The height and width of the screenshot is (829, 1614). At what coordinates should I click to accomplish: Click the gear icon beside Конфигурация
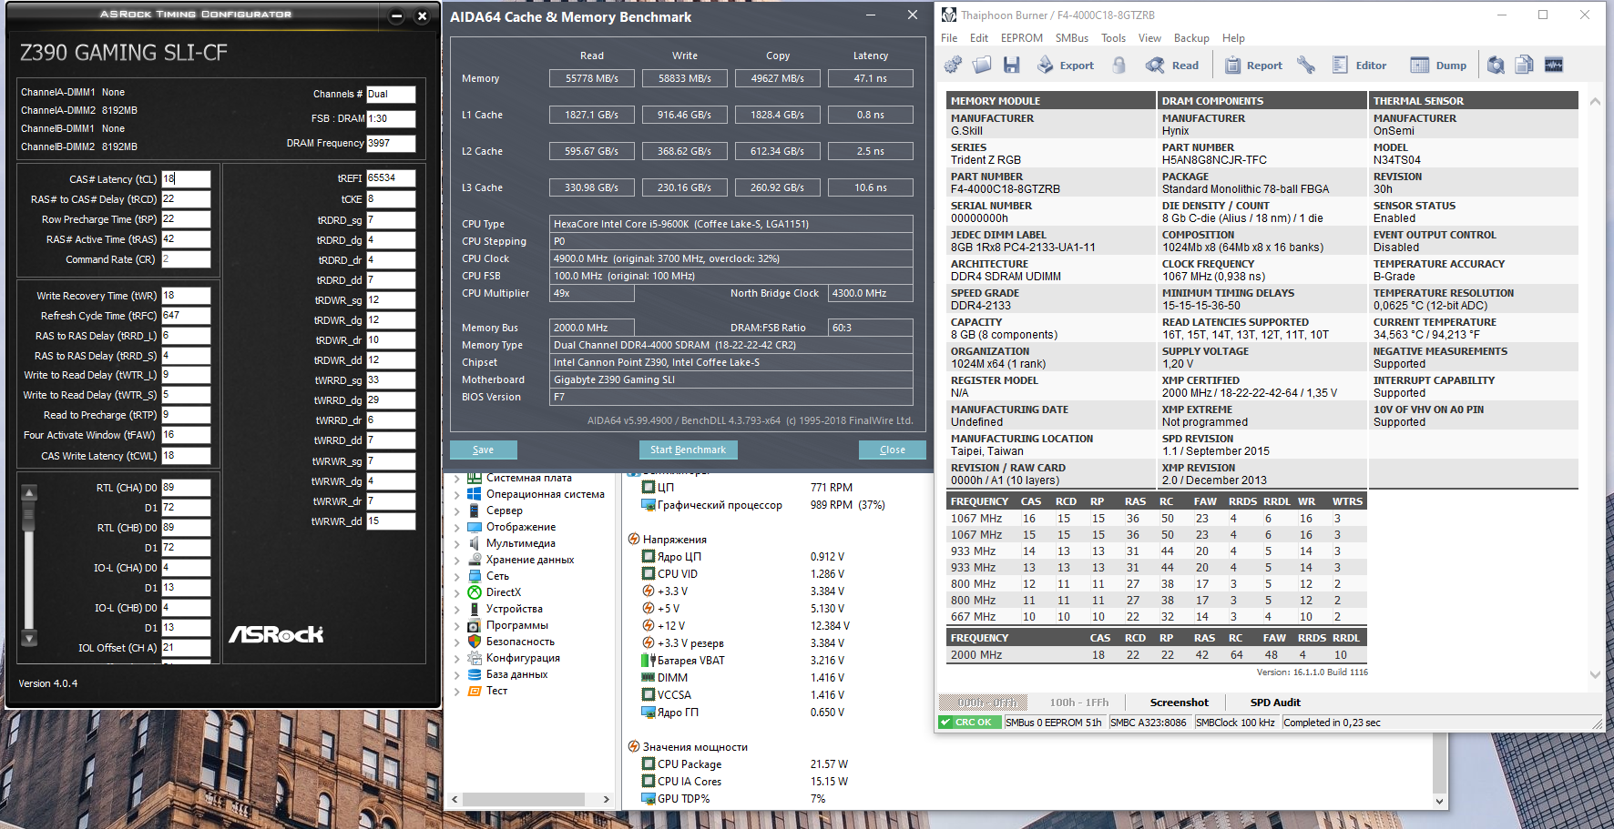[x=474, y=658]
